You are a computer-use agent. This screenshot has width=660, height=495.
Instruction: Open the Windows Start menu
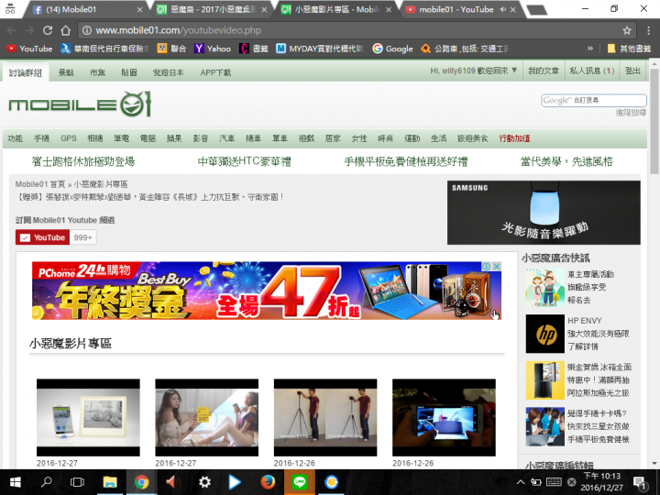coord(15,482)
